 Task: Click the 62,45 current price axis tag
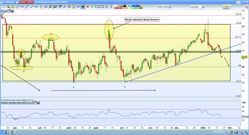pos(245,57)
